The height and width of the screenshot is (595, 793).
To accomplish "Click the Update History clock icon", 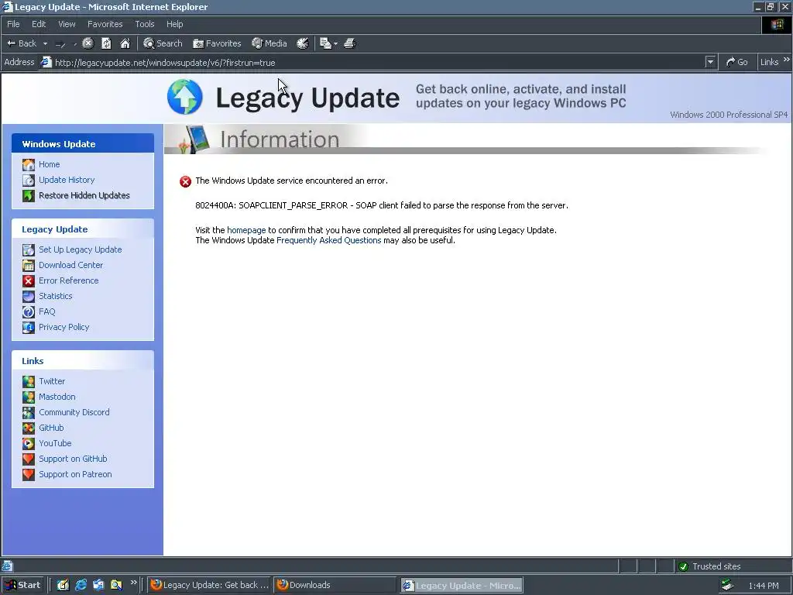I will click(x=29, y=180).
